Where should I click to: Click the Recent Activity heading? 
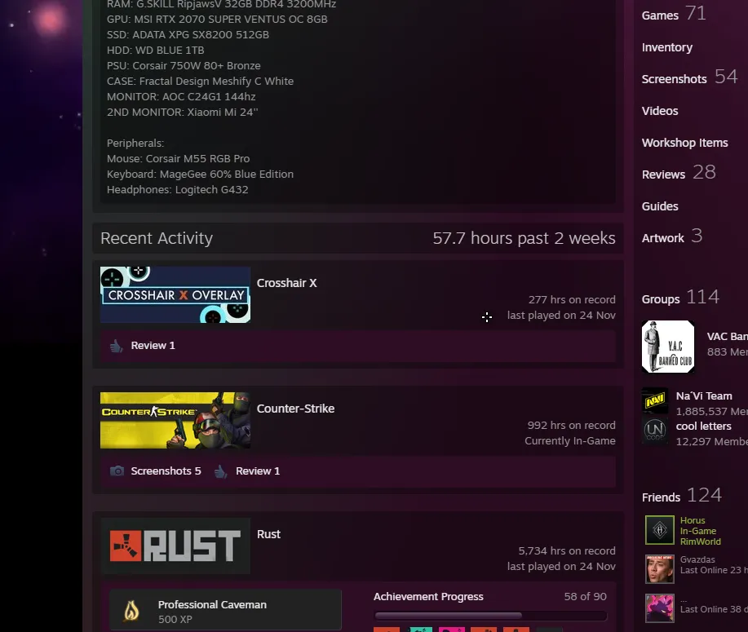(157, 238)
